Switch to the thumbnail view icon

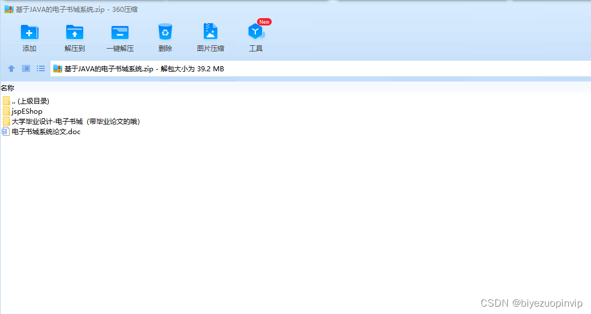point(26,68)
